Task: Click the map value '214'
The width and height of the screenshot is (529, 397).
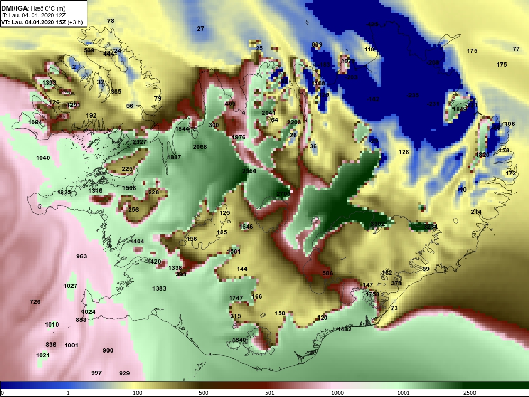Action: click(x=476, y=212)
